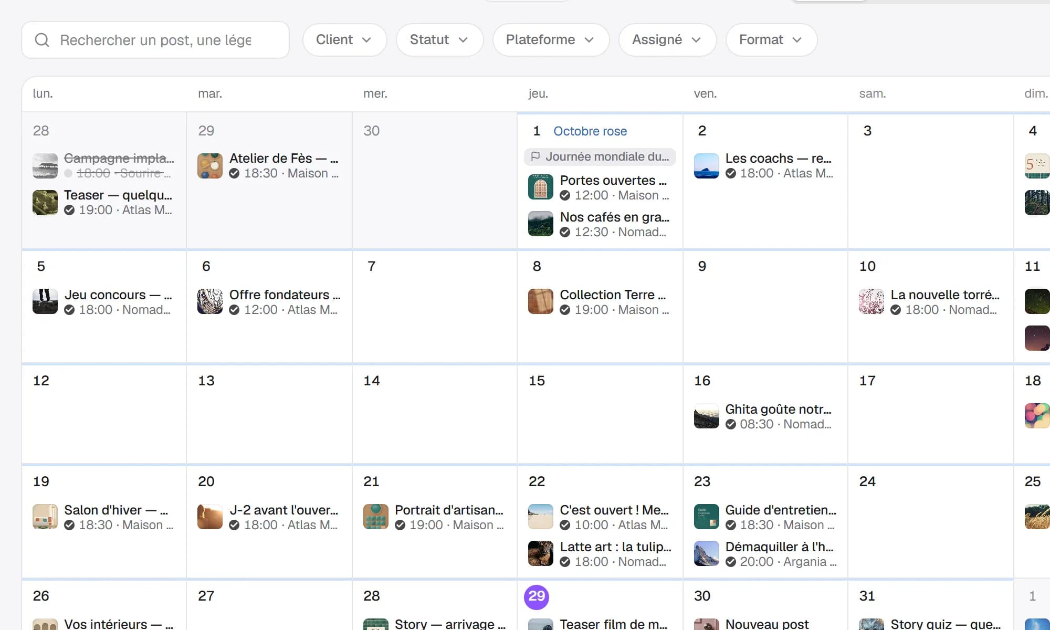This screenshot has width=1050, height=630.
Task: Click the Teaser — quelqu... post title
Action: pyautogui.click(x=118, y=195)
